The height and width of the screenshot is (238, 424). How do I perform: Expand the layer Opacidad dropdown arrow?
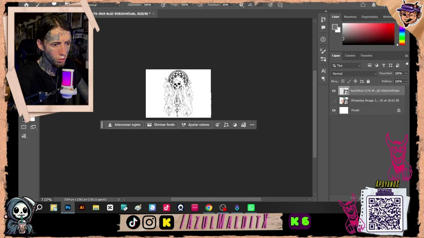click(406, 73)
